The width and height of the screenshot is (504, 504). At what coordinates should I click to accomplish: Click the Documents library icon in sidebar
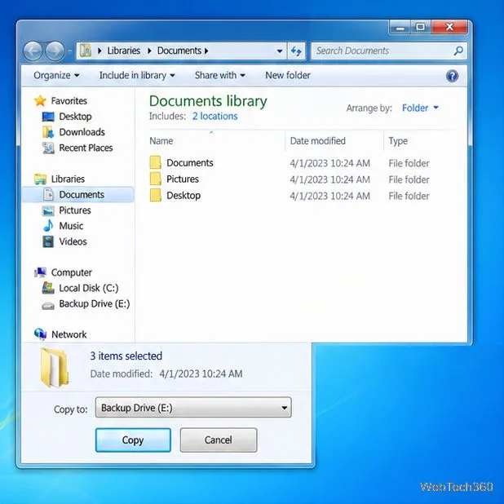click(x=48, y=194)
